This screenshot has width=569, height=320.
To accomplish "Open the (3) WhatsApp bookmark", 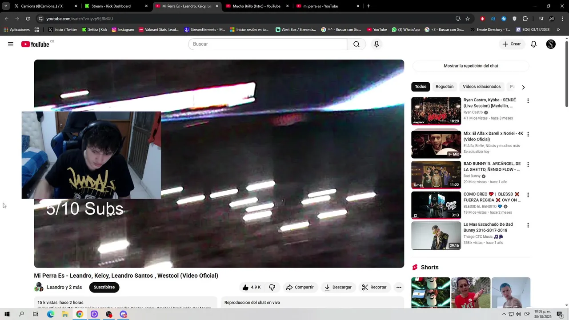I will pyautogui.click(x=405, y=30).
